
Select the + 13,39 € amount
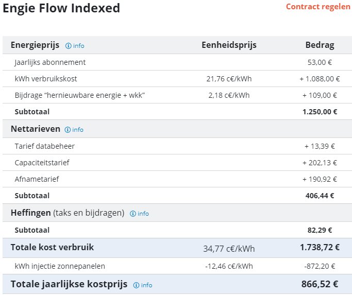click(x=320, y=146)
